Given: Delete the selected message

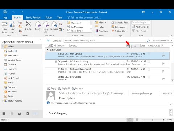Looking at the screenshot, I should click(28, 26).
